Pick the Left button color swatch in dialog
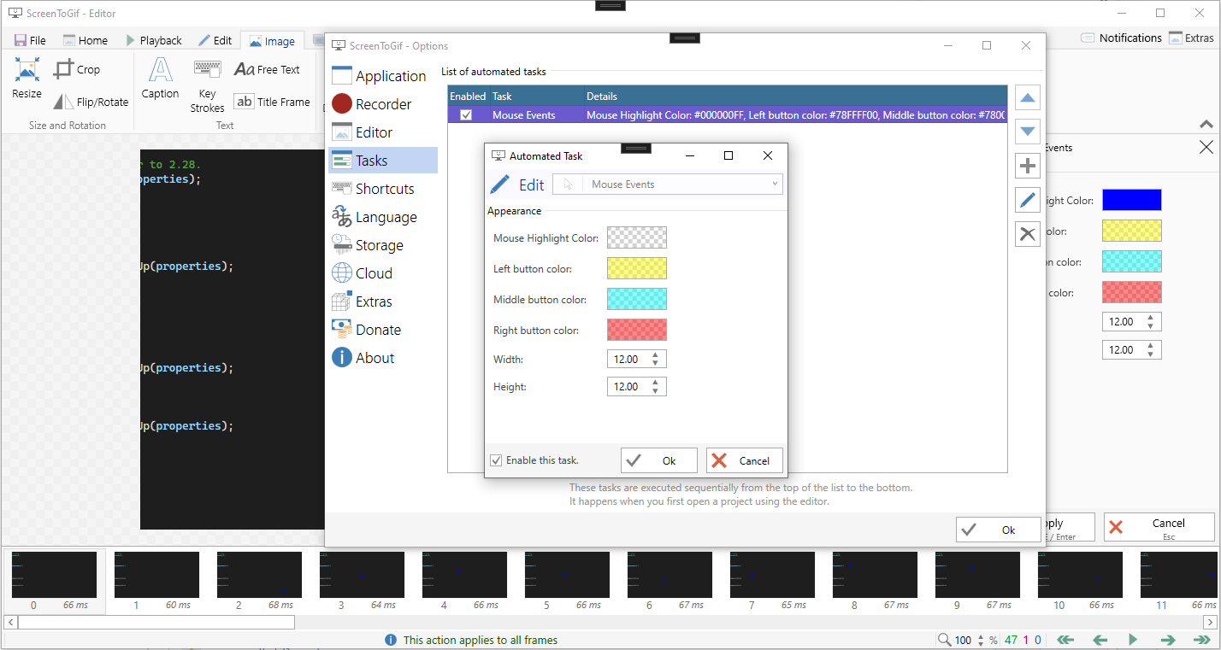The width and height of the screenshot is (1221, 650). 637,268
